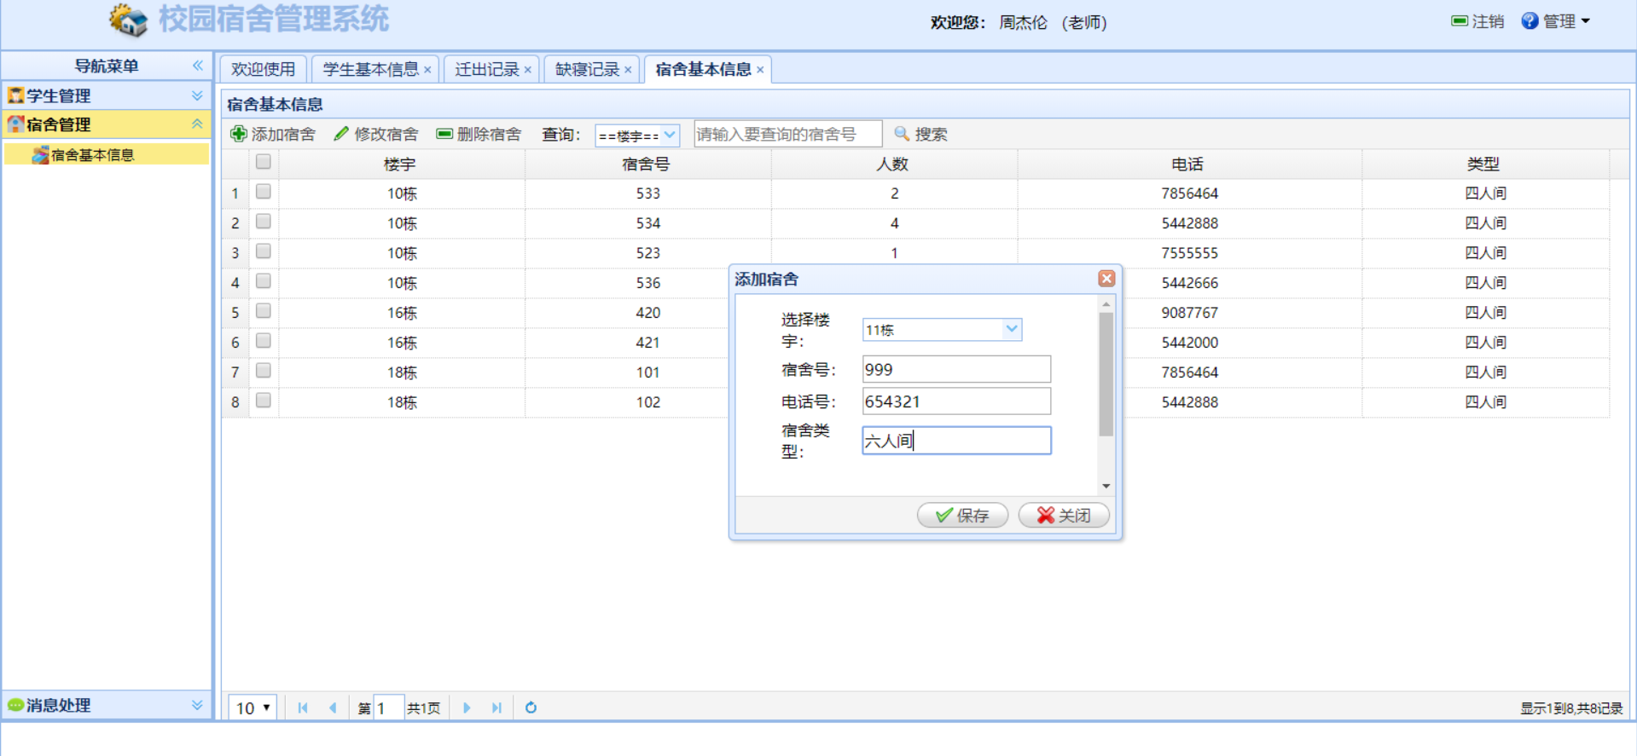Click the 注销 logout icon
The image size is (1637, 756).
click(1460, 21)
